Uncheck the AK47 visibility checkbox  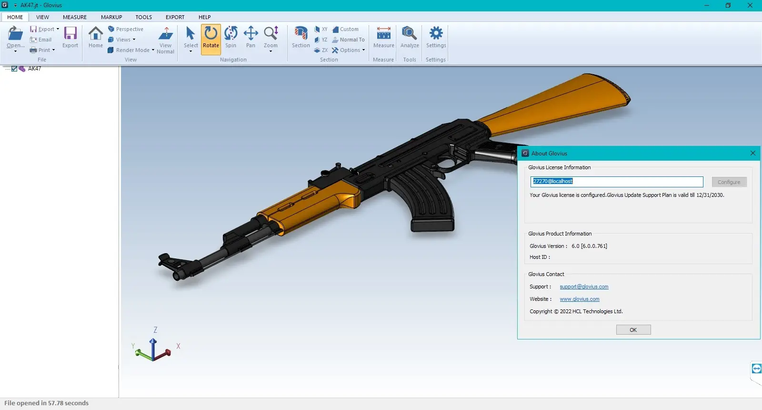(14, 69)
